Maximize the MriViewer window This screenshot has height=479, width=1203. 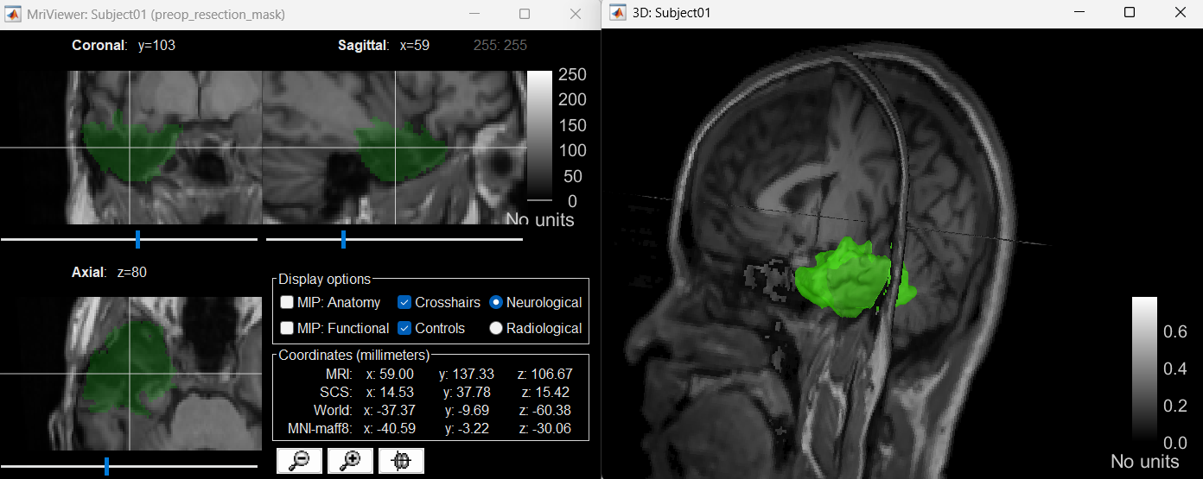point(525,15)
